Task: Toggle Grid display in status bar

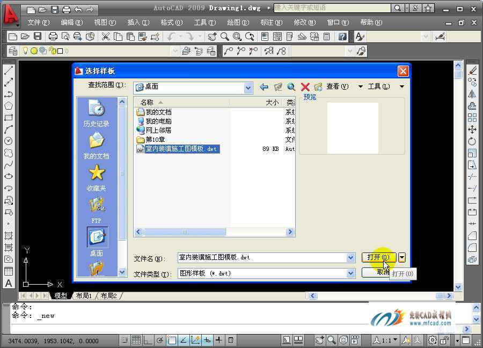Action: [x=136, y=340]
